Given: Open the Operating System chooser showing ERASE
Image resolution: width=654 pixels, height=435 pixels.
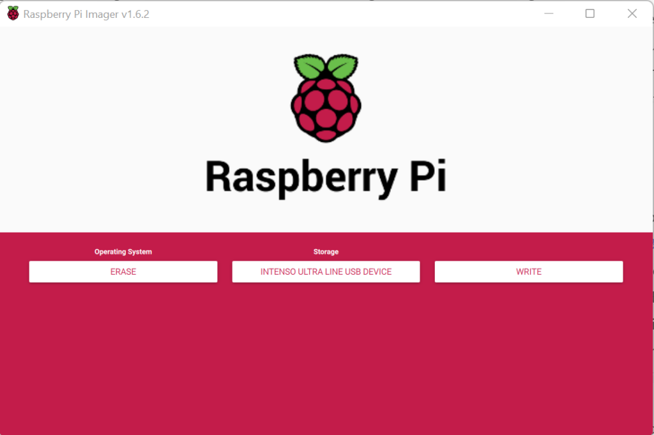Looking at the screenshot, I should tap(123, 271).
